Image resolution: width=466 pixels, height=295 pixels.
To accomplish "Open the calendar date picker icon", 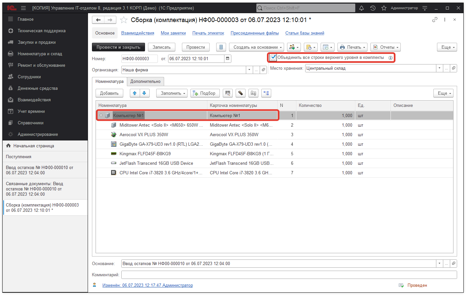I will [227, 59].
